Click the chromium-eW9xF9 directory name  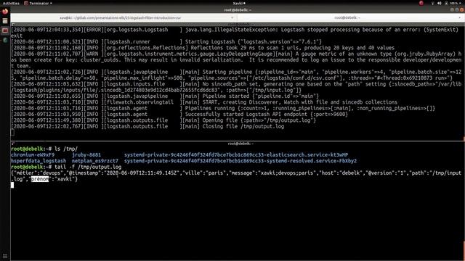click(33, 154)
